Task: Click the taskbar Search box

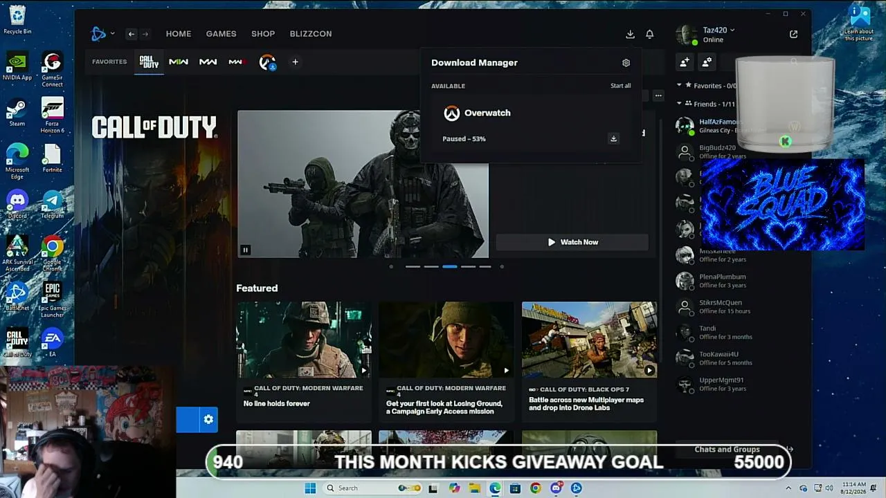Action: click(374, 488)
